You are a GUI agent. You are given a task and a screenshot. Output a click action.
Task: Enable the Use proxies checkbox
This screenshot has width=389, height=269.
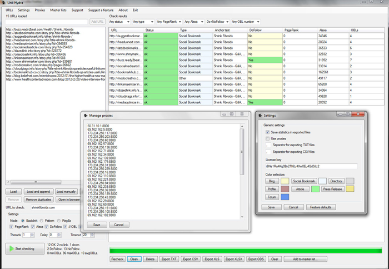pyautogui.click(x=267, y=138)
